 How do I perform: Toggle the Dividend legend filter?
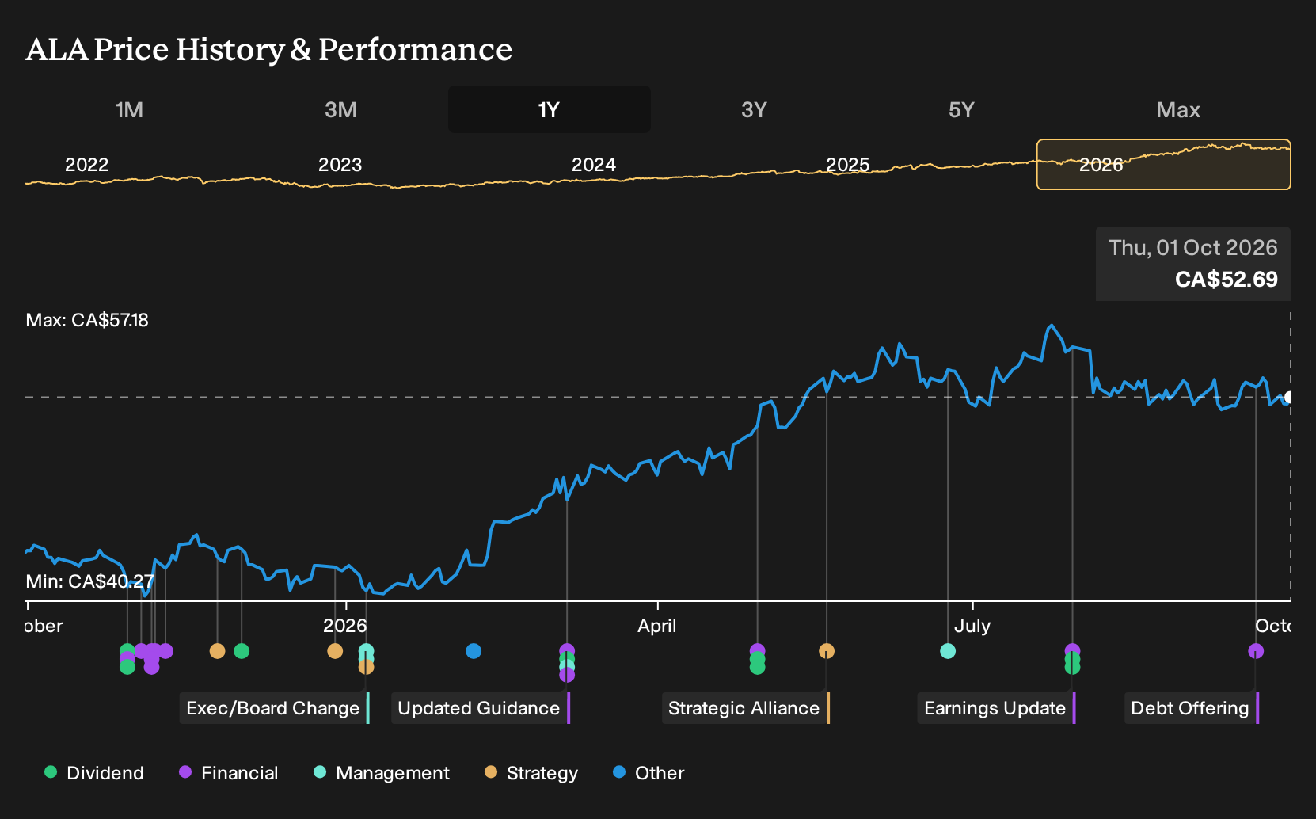click(x=94, y=773)
